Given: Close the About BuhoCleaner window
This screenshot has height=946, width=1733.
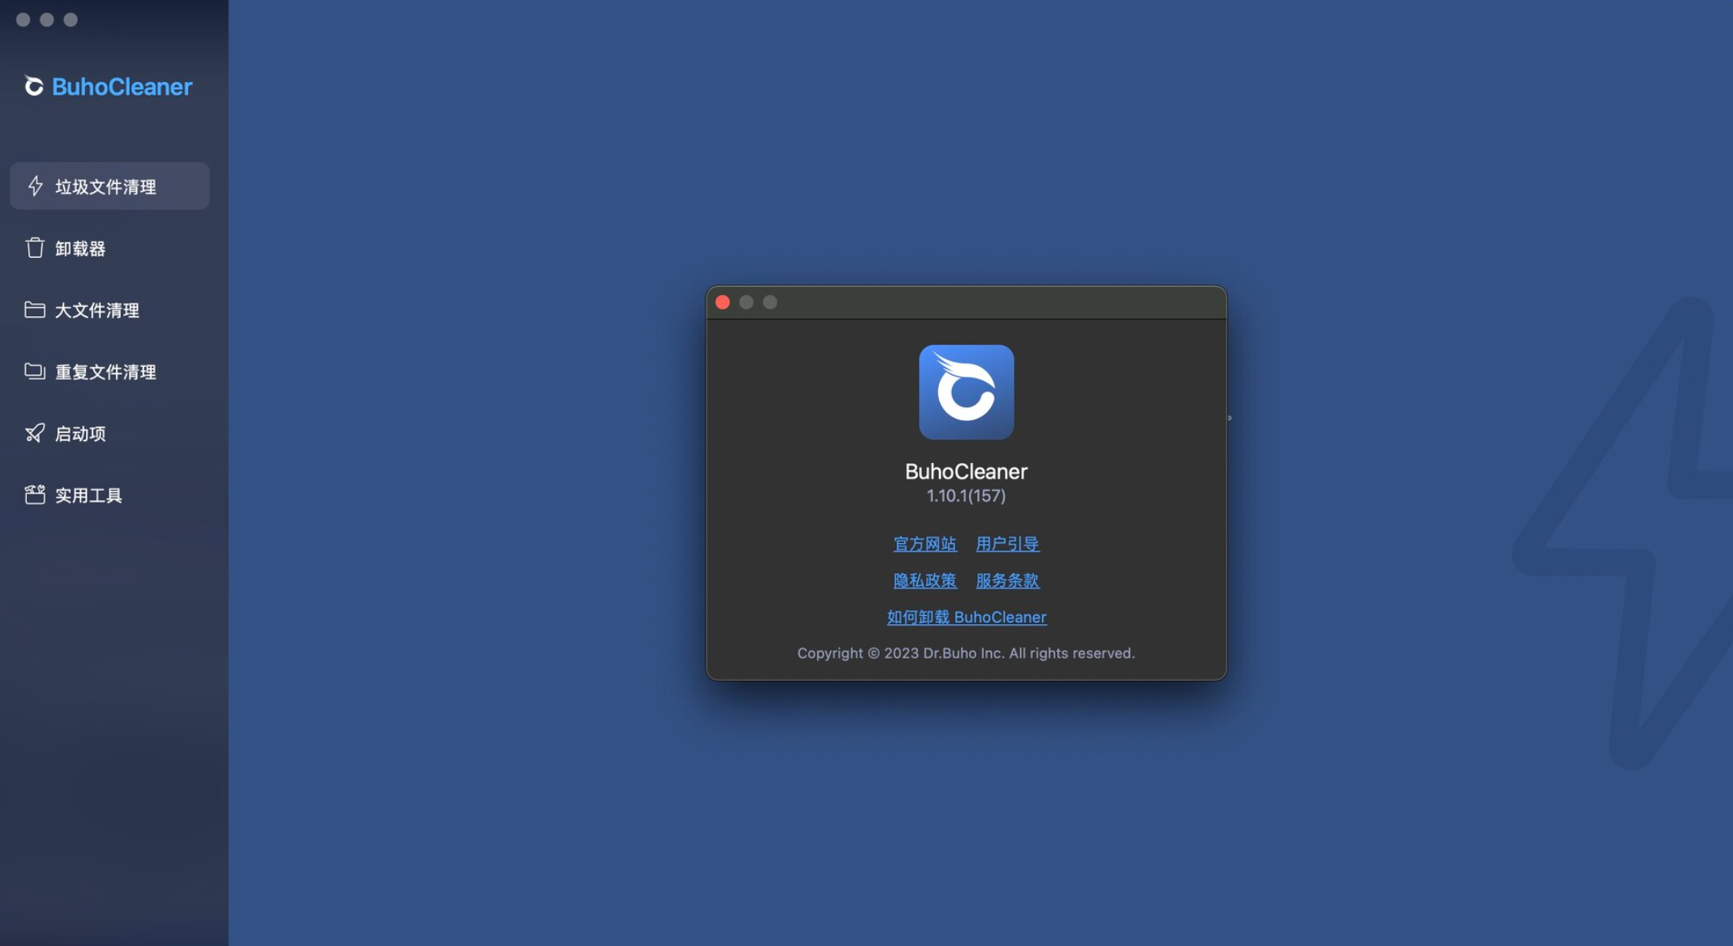Looking at the screenshot, I should [723, 302].
